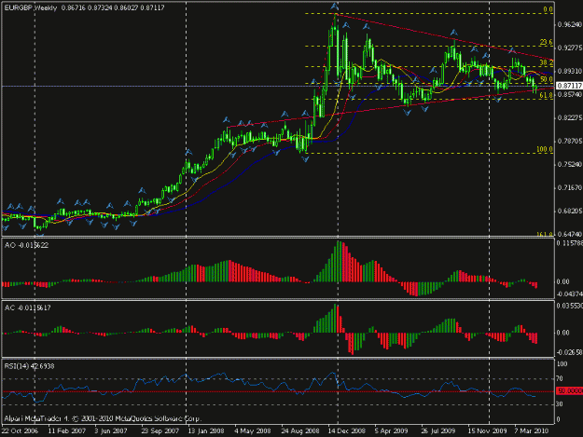Select the Fibonacci 61.8 level label

coord(547,95)
